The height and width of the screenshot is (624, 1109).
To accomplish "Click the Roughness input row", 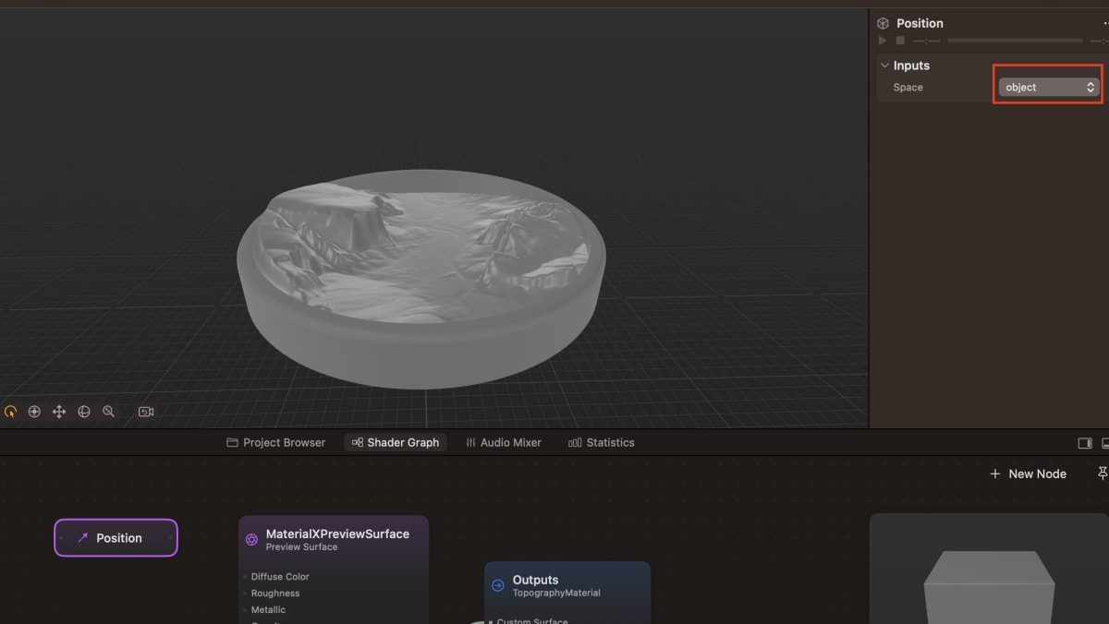I will click(x=275, y=594).
